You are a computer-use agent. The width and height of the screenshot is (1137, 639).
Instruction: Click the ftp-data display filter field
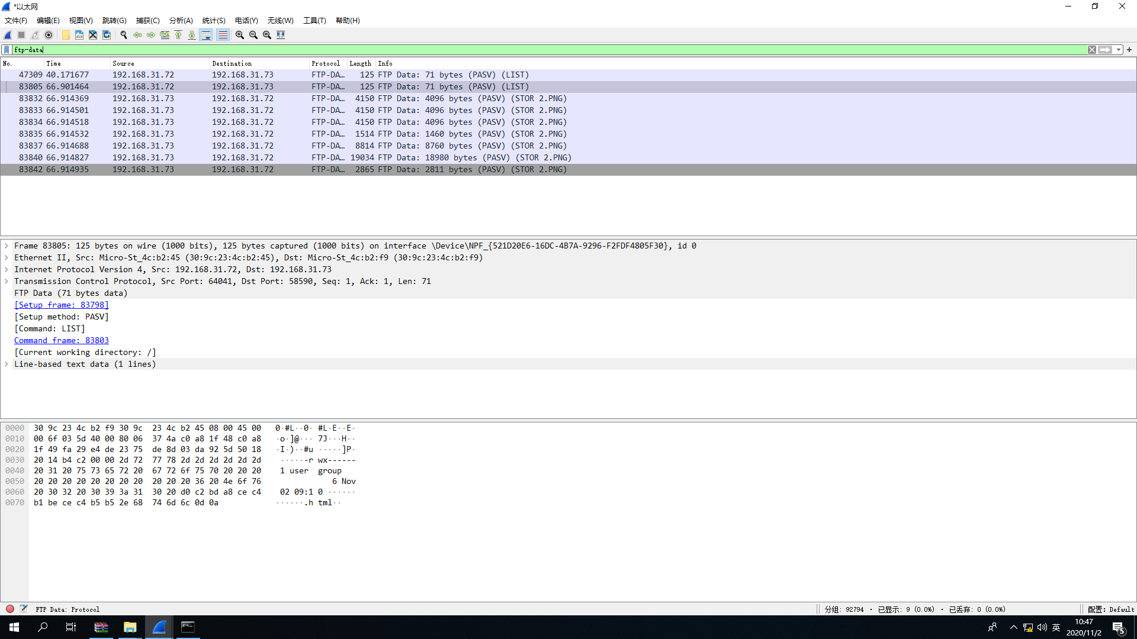pos(533,50)
